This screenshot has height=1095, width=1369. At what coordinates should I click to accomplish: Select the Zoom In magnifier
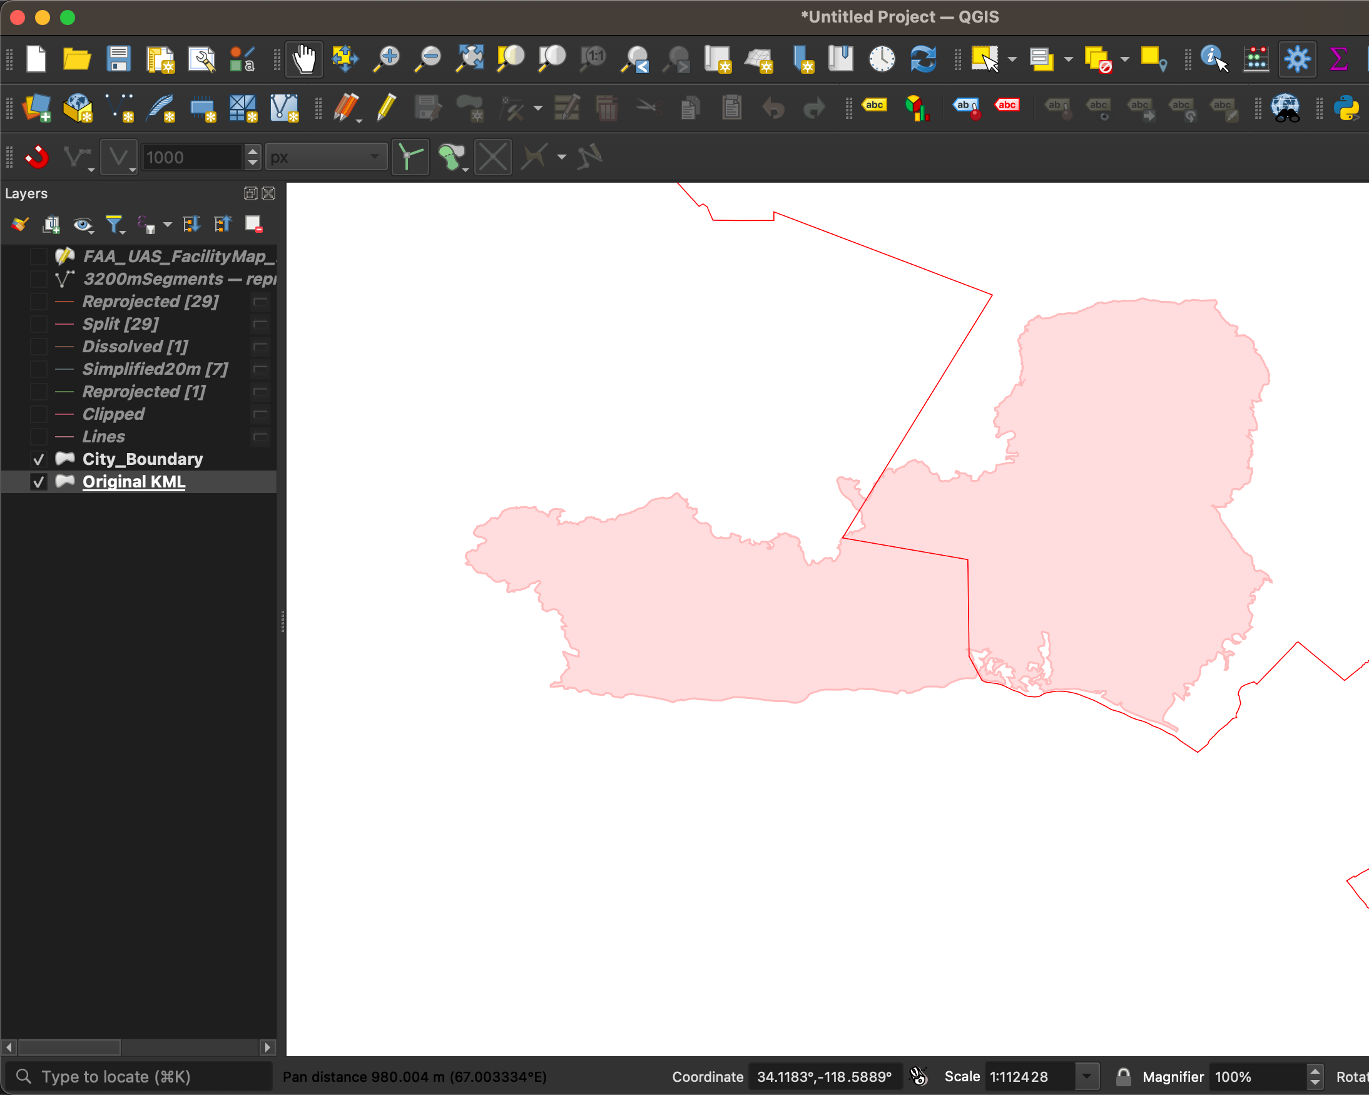tap(386, 59)
